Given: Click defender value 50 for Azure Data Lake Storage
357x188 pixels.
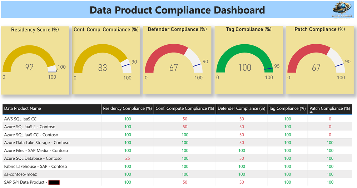Looking at the screenshot, I should coord(242,143).
